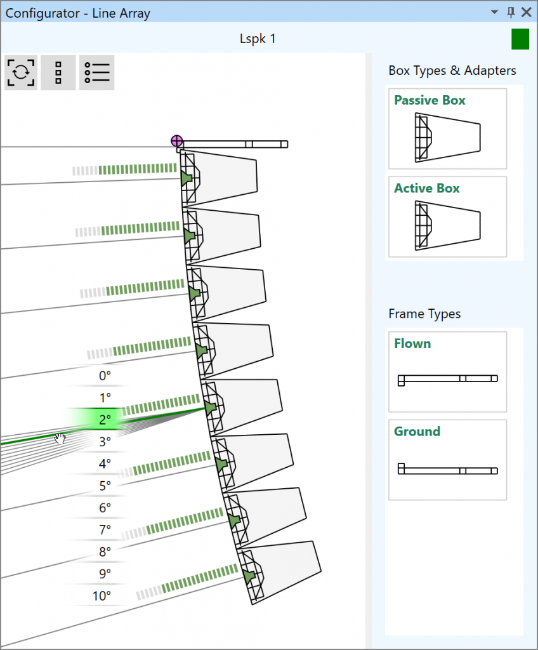Viewport: 538px width, 650px height.
Task: Open the bulleted list view icon
Action: [x=97, y=72]
